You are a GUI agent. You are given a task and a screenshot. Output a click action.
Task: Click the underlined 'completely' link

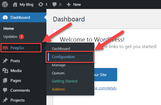(x=106, y=88)
